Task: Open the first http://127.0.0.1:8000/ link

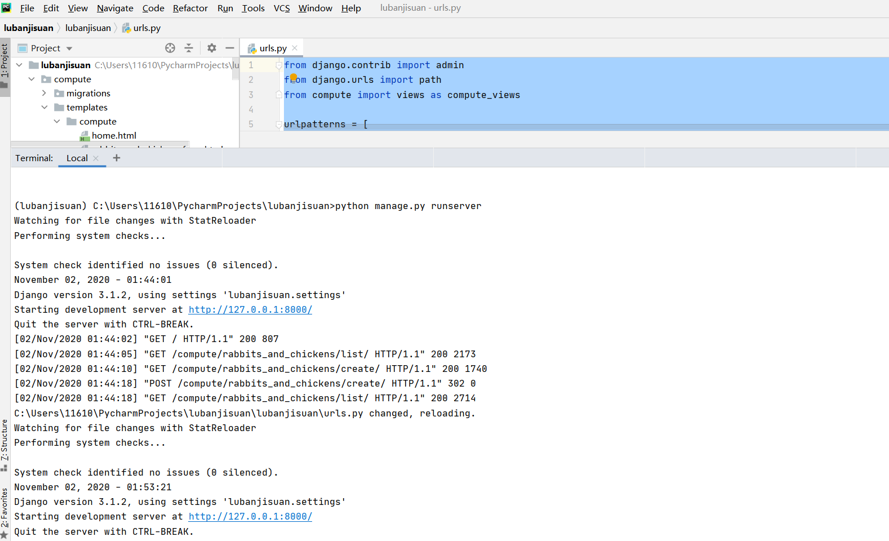Action: [250, 309]
